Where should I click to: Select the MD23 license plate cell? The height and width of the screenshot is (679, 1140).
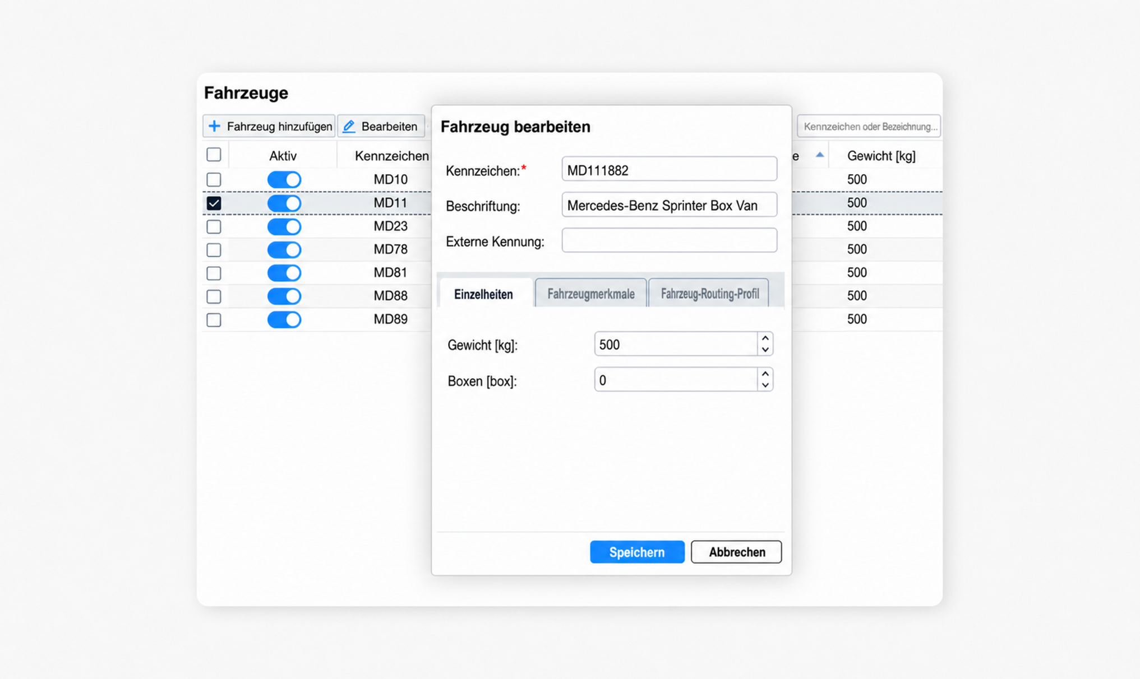click(390, 226)
